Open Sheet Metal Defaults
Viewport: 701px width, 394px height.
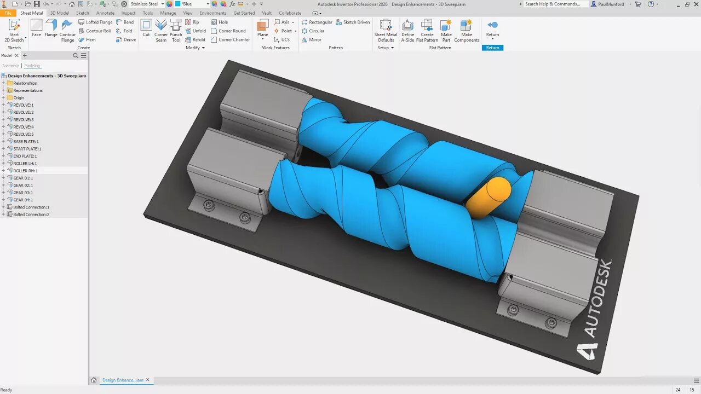pos(386,31)
